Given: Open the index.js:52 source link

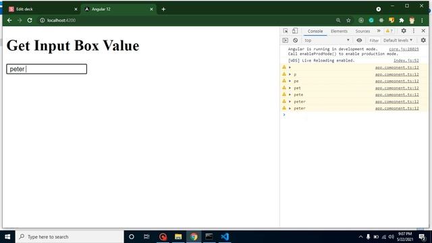Looking at the screenshot, I should tap(406, 60).
